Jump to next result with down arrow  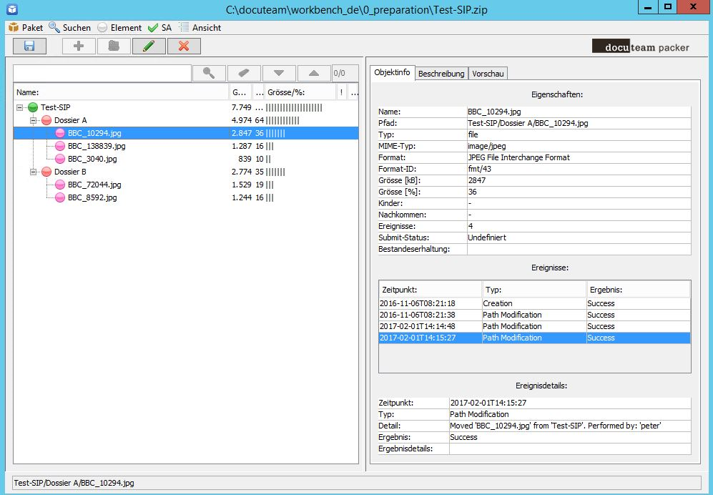click(279, 73)
